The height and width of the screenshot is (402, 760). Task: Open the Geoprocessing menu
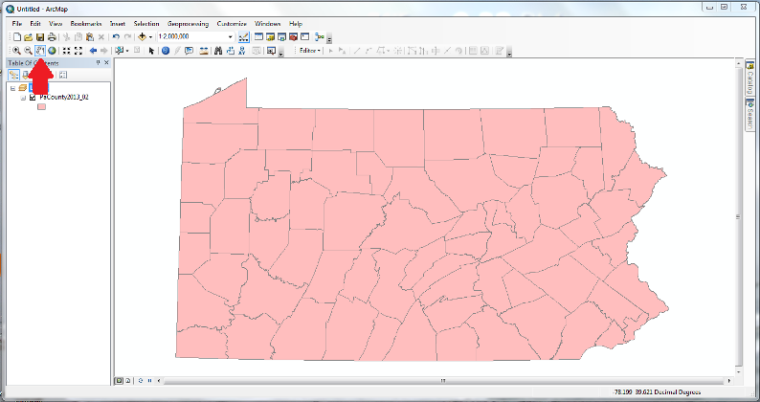(188, 23)
